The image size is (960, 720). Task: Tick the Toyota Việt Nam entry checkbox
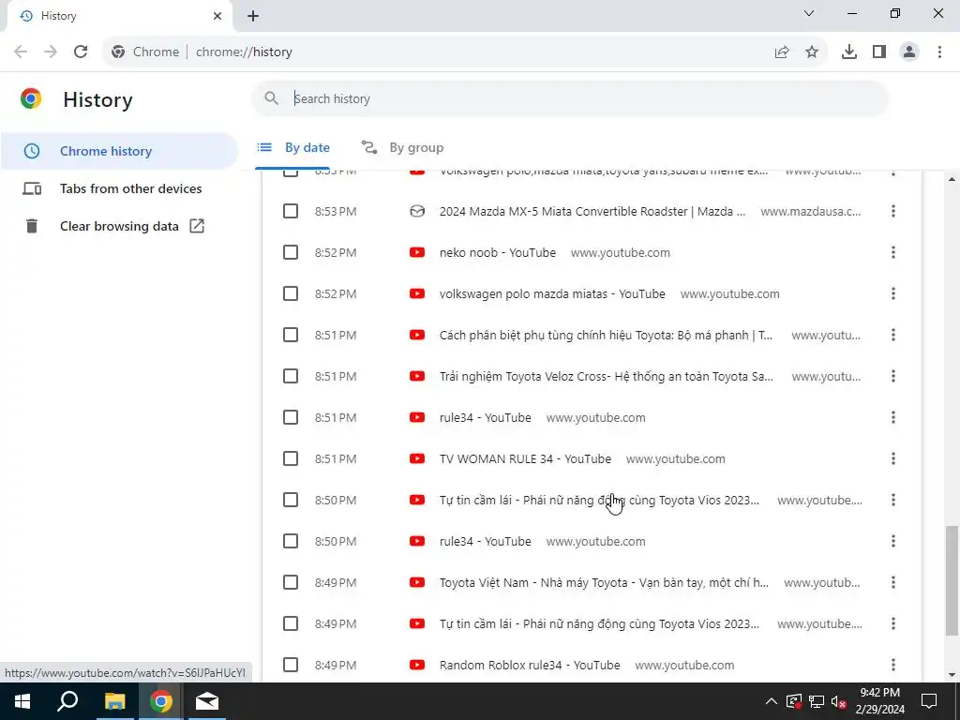291,582
